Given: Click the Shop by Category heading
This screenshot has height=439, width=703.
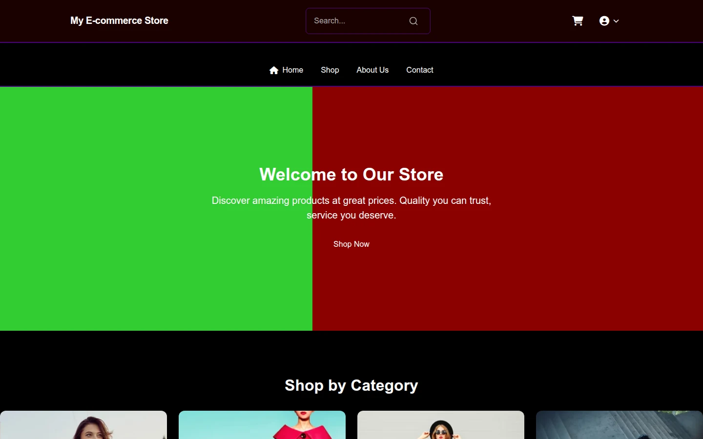Looking at the screenshot, I should pyautogui.click(x=351, y=385).
